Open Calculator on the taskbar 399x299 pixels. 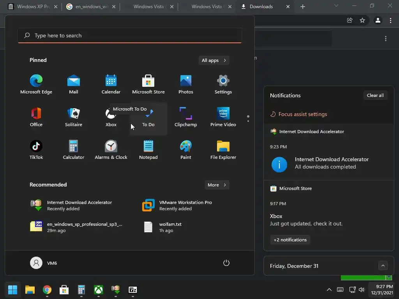tap(81, 290)
